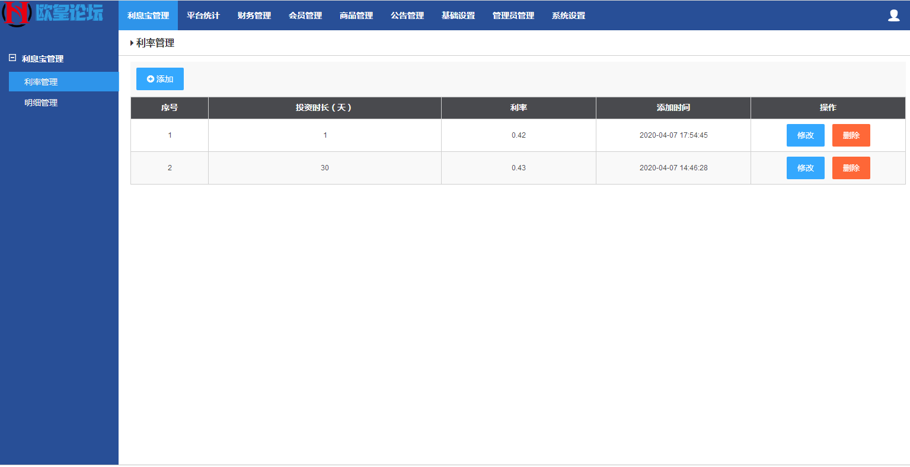Viewport: 910px width, 467px height.
Task: Click the user profile icon
Action: coord(893,15)
